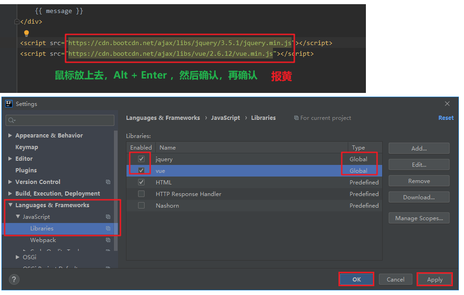Image resolution: width=464 pixels, height=295 pixels.
Task: Focus the settings search field
Action: point(60,120)
